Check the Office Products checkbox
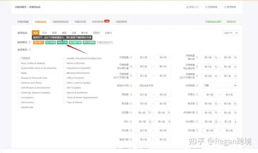This screenshot has width=258, height=153. point(64,78)
